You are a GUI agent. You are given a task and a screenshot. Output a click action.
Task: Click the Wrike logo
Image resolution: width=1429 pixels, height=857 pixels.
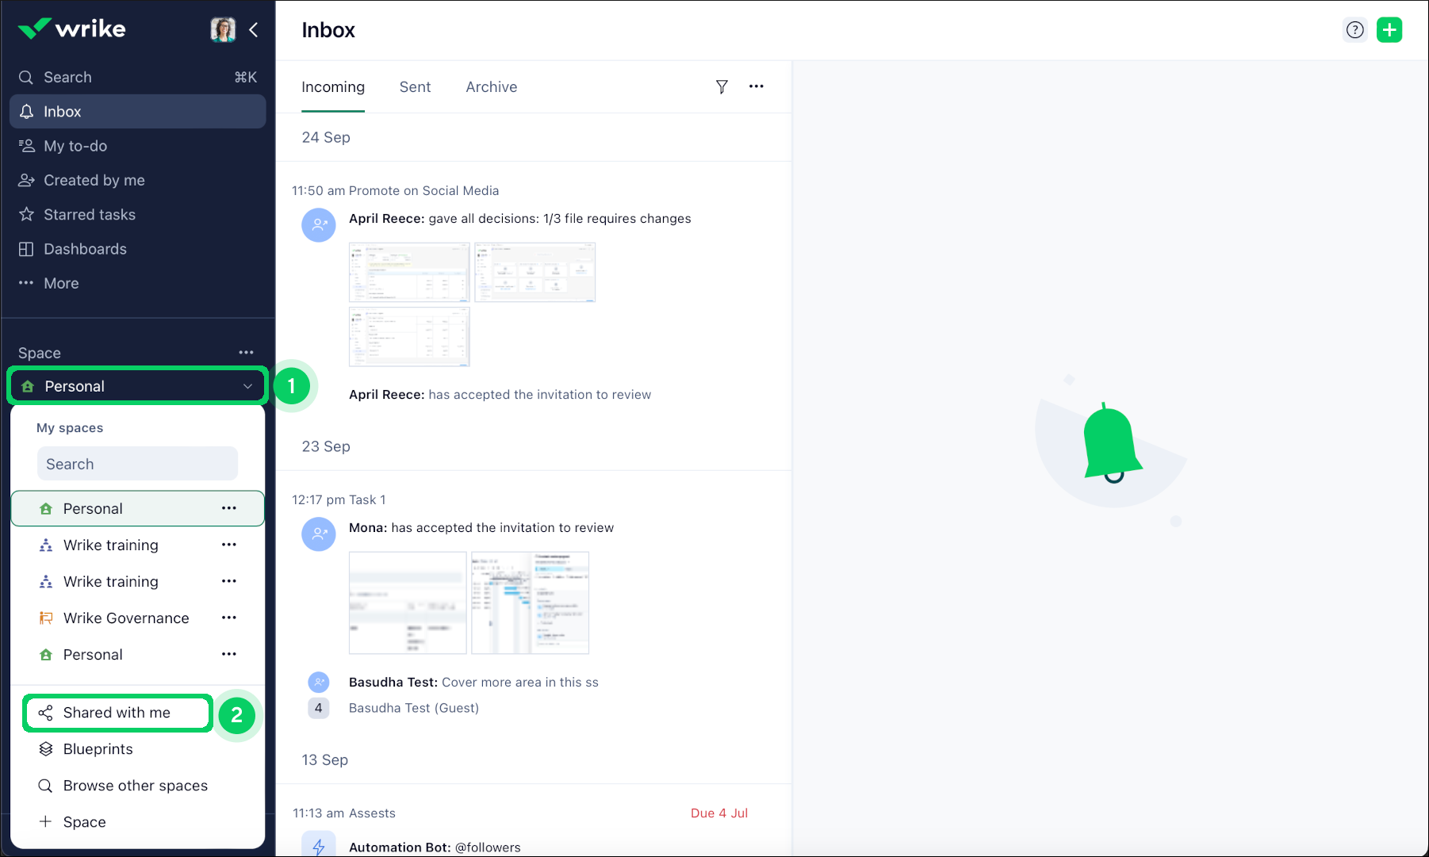[x=71, y=29]
